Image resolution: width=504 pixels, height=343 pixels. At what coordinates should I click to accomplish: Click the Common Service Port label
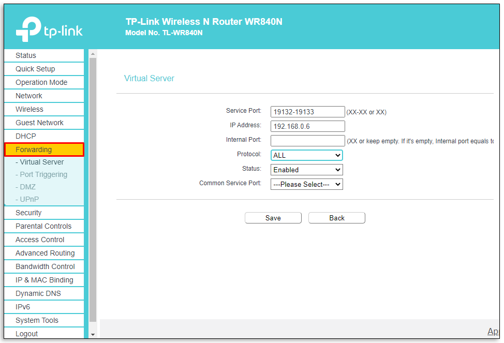230,183
